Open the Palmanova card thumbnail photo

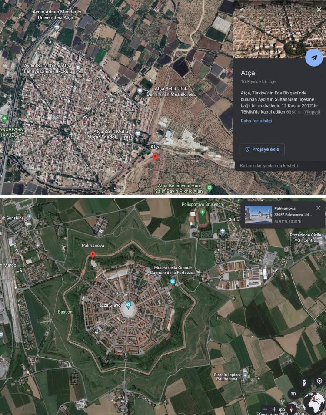coord(258,215)
